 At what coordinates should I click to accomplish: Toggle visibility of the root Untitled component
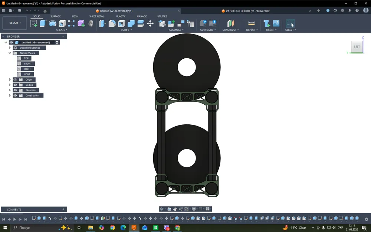pos(11,42)
